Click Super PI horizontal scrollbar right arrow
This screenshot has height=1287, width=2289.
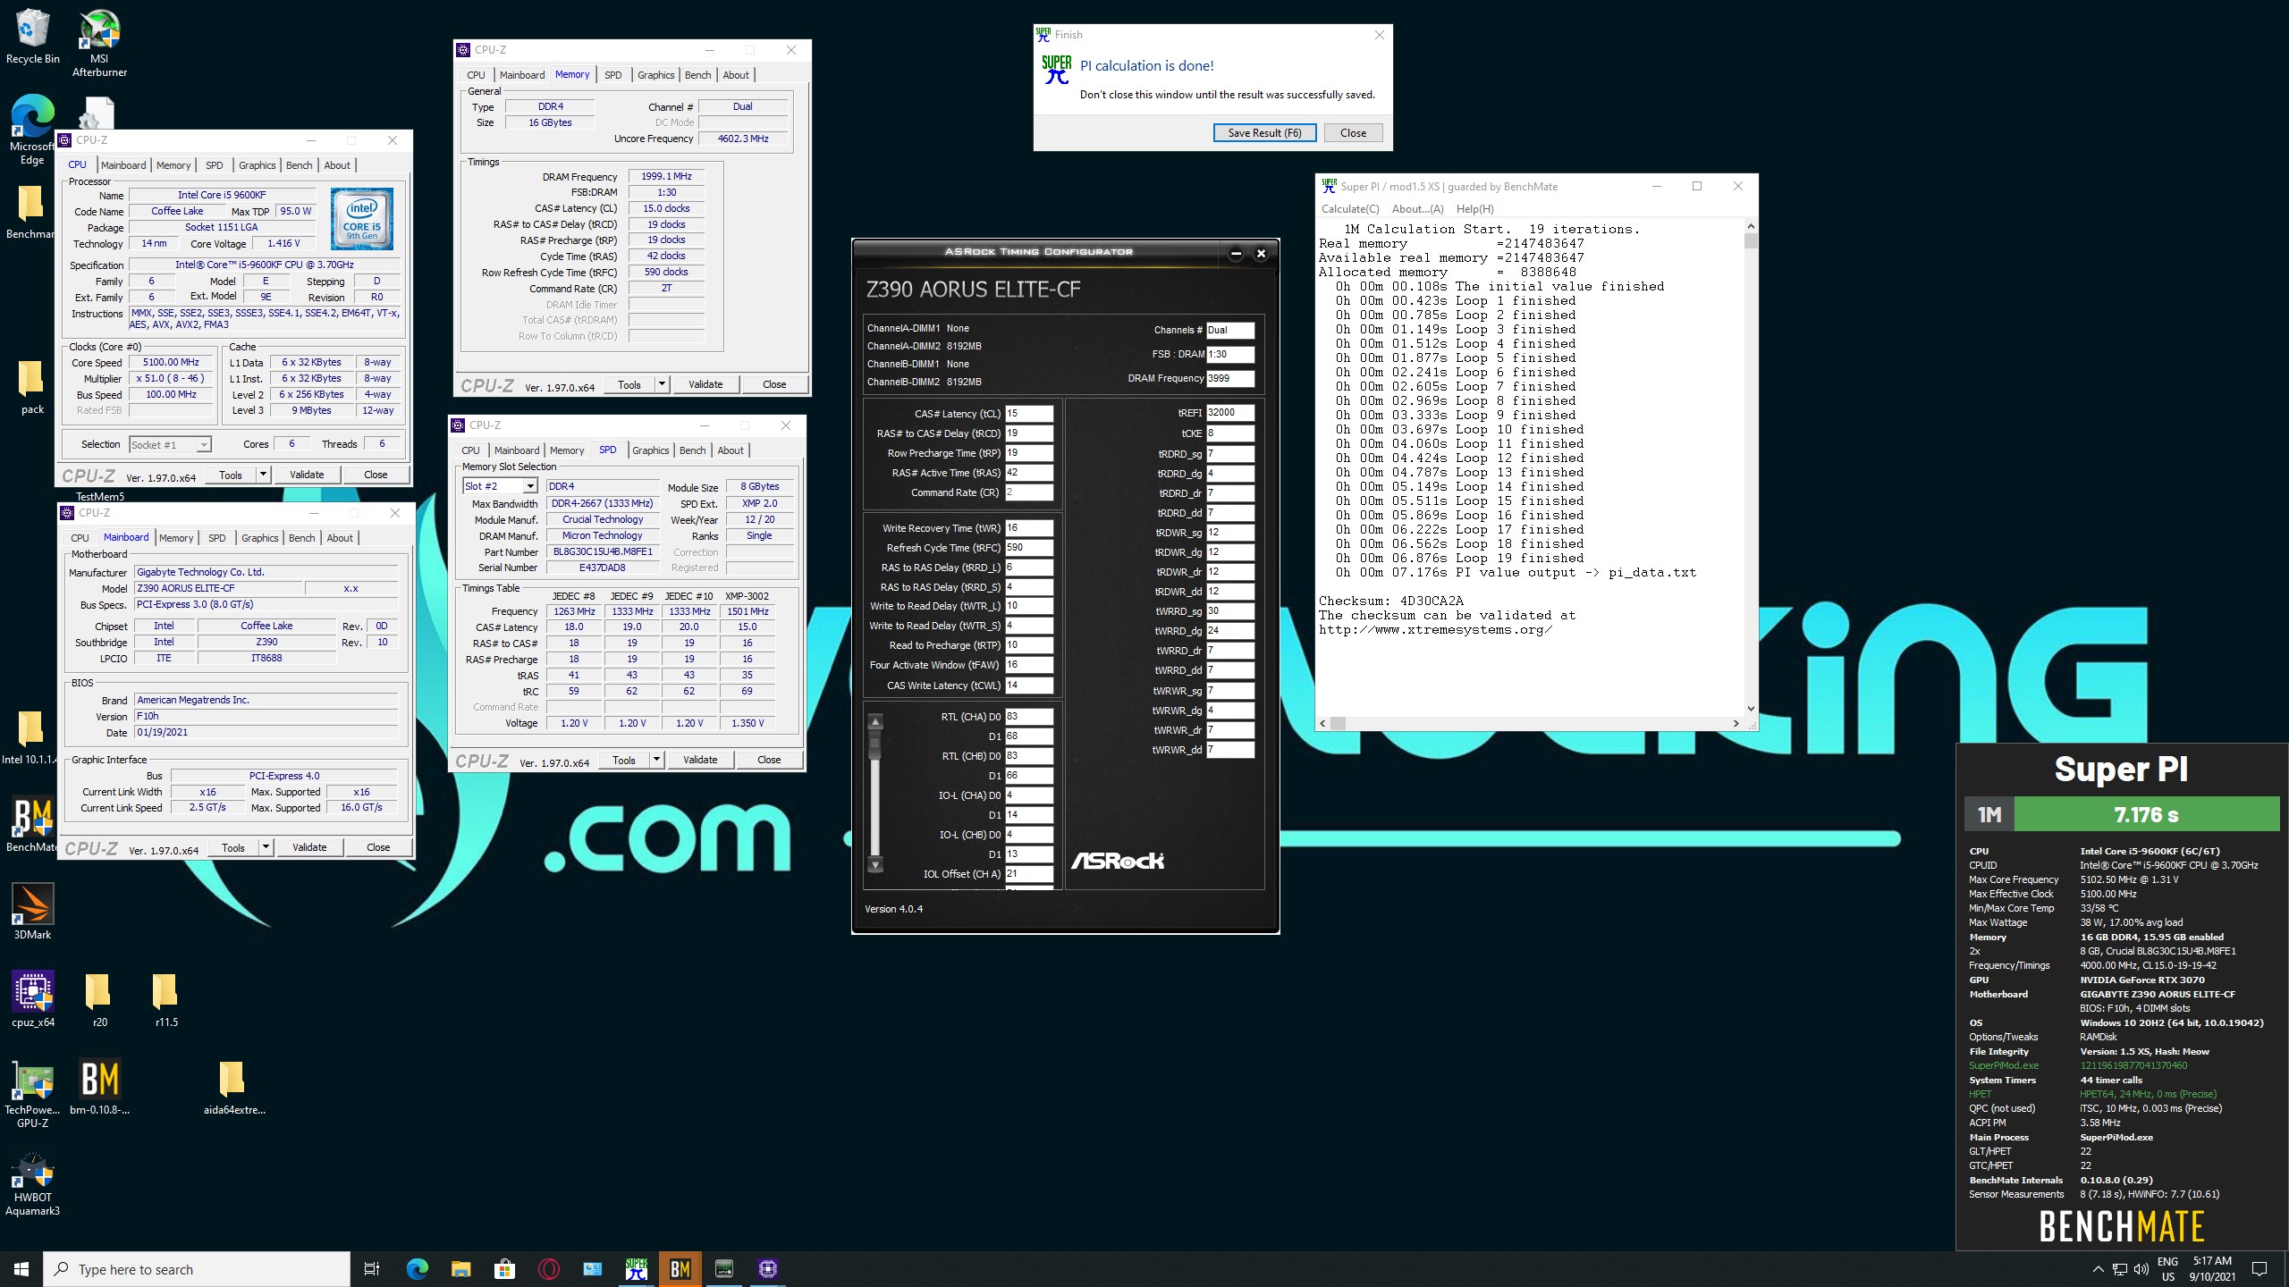tap(1736, 723)
